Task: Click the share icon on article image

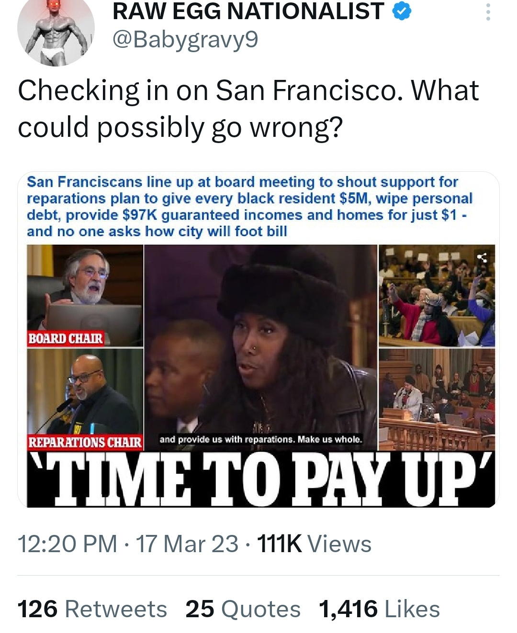Action: (483, 257)
